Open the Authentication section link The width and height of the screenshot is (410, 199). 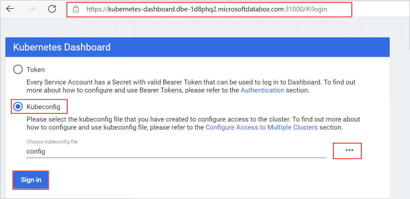point(262,90)
